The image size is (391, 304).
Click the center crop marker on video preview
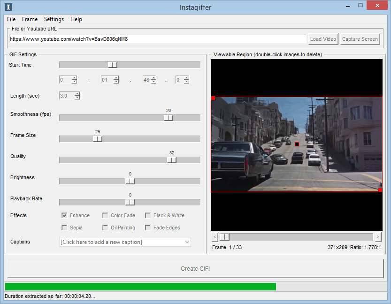(297, 144)
